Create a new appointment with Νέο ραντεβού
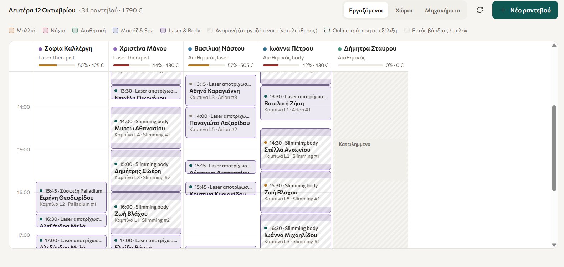Image resolution: width=564 pixels, height=267 pixels. point(525,10)
